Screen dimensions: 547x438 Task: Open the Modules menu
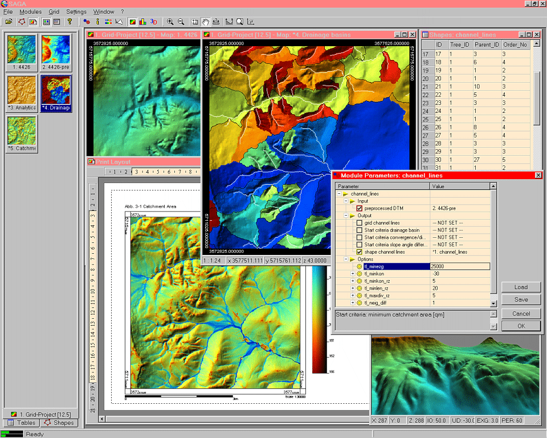tap(30, 11)
